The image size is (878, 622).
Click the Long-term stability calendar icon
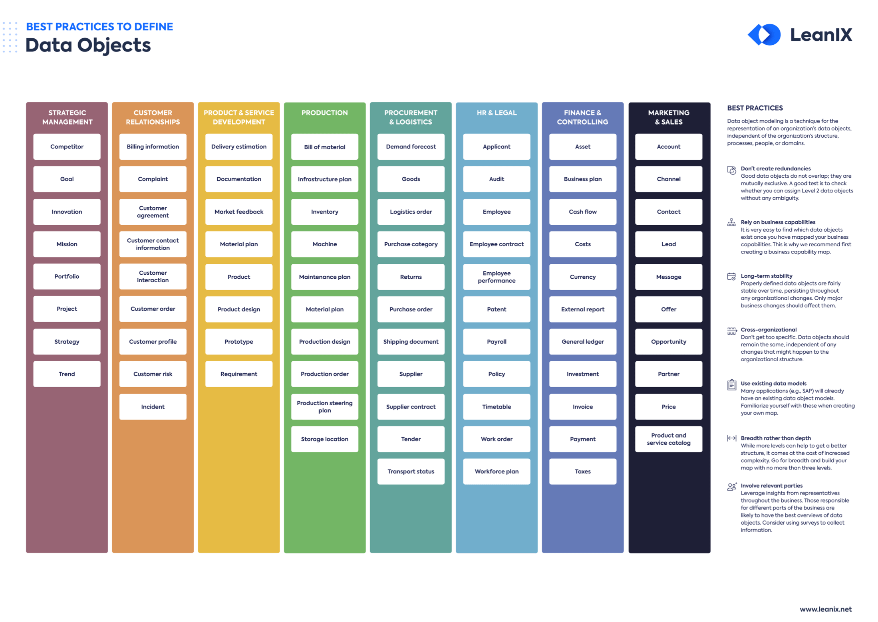731,276
